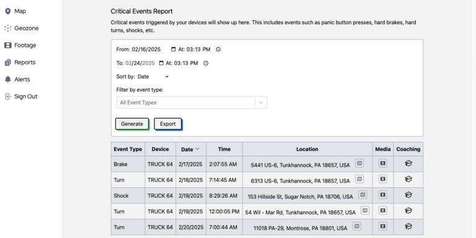Open coaching for the Shock event row
The width and height of the screenshot is (476, 238).
[x=408, y=195]
